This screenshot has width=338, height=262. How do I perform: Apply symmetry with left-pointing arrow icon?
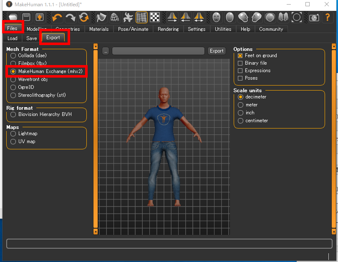(x=186, y=17)
